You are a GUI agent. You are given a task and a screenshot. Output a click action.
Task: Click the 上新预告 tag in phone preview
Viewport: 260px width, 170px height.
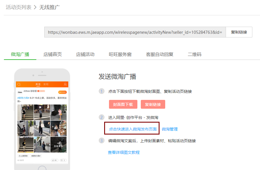click(23, 156)
